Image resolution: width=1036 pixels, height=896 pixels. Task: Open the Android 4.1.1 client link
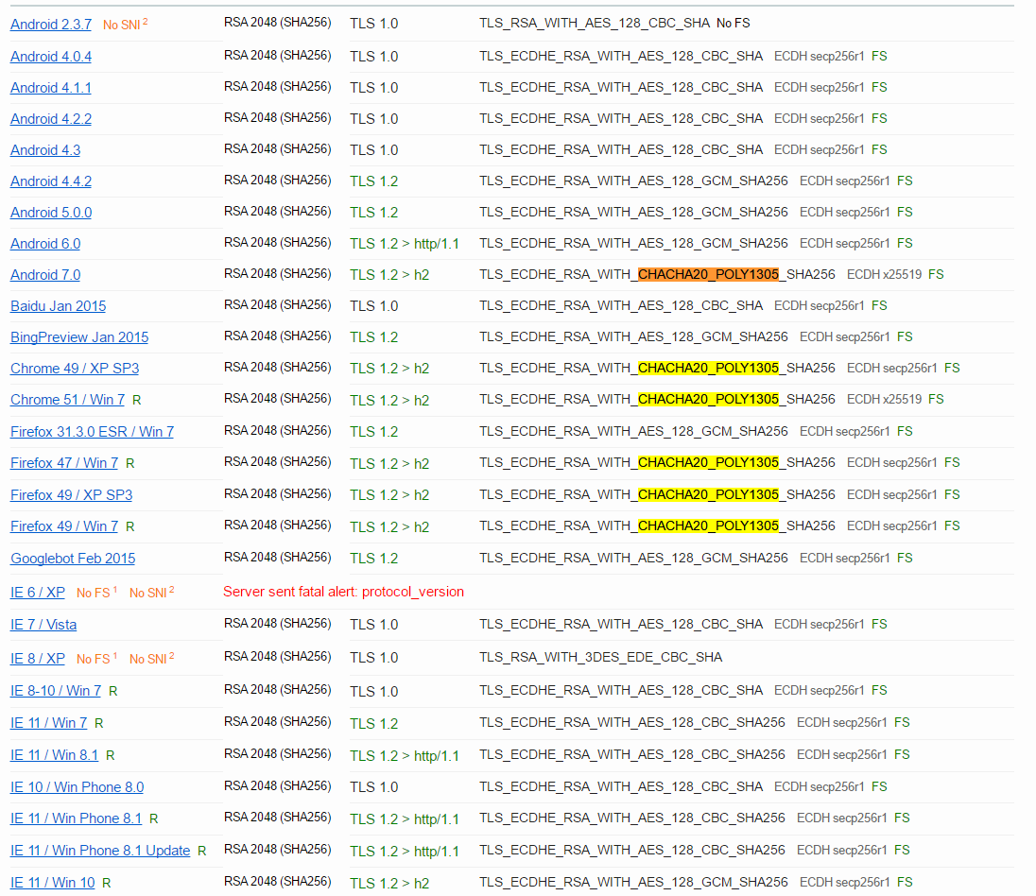51,88
